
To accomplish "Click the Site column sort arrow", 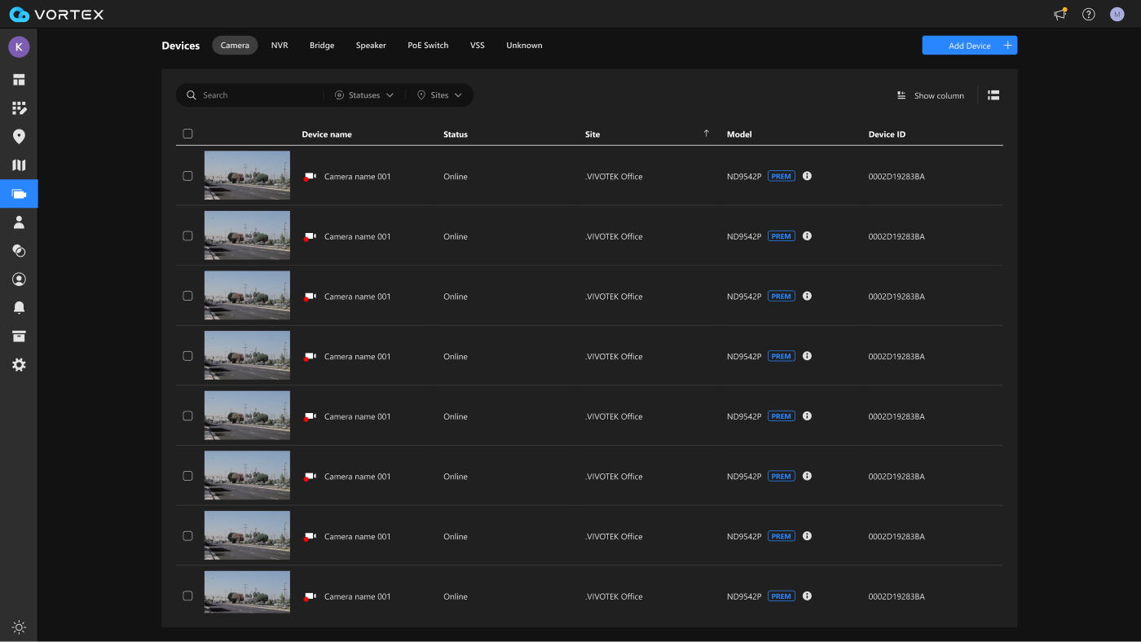I will point(707,134).
